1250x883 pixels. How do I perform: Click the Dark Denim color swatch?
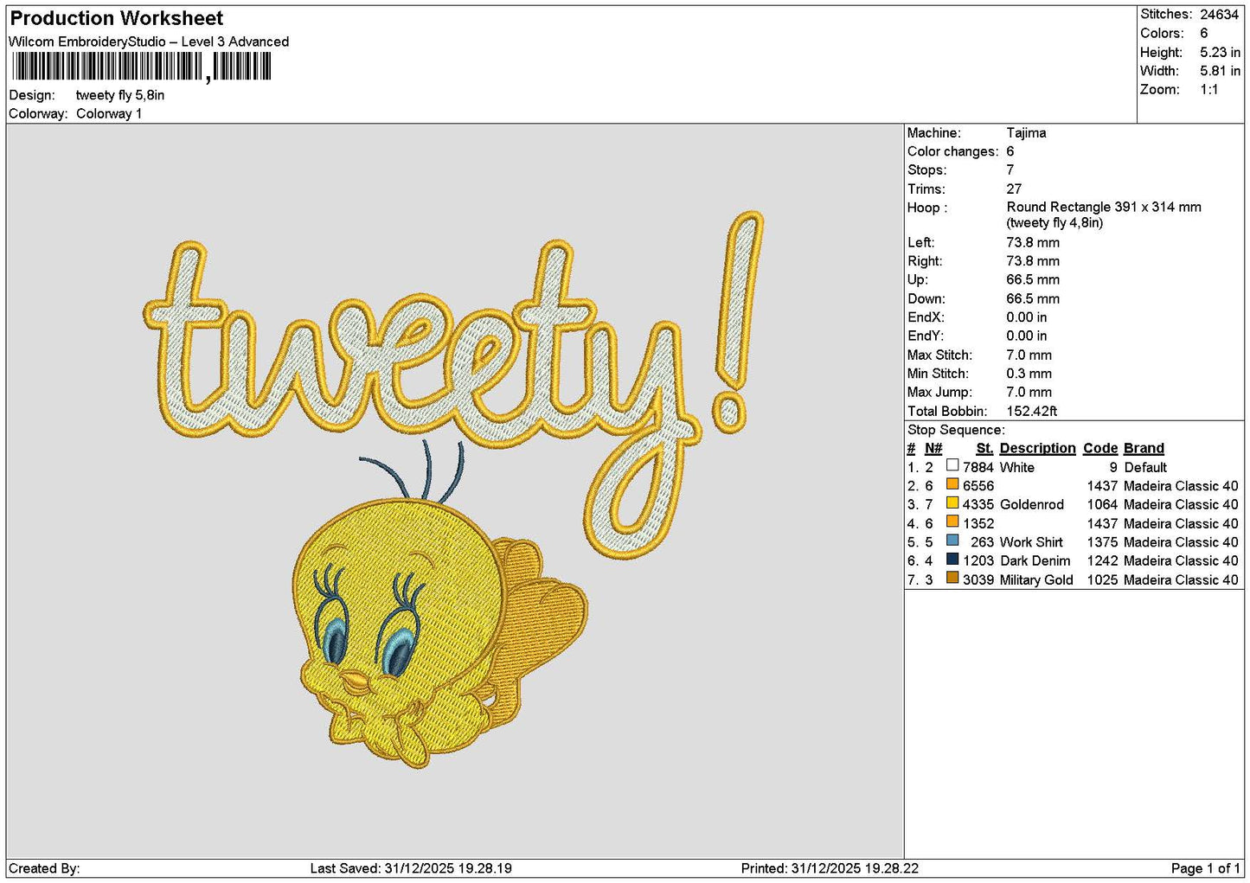tap(952, 560)
